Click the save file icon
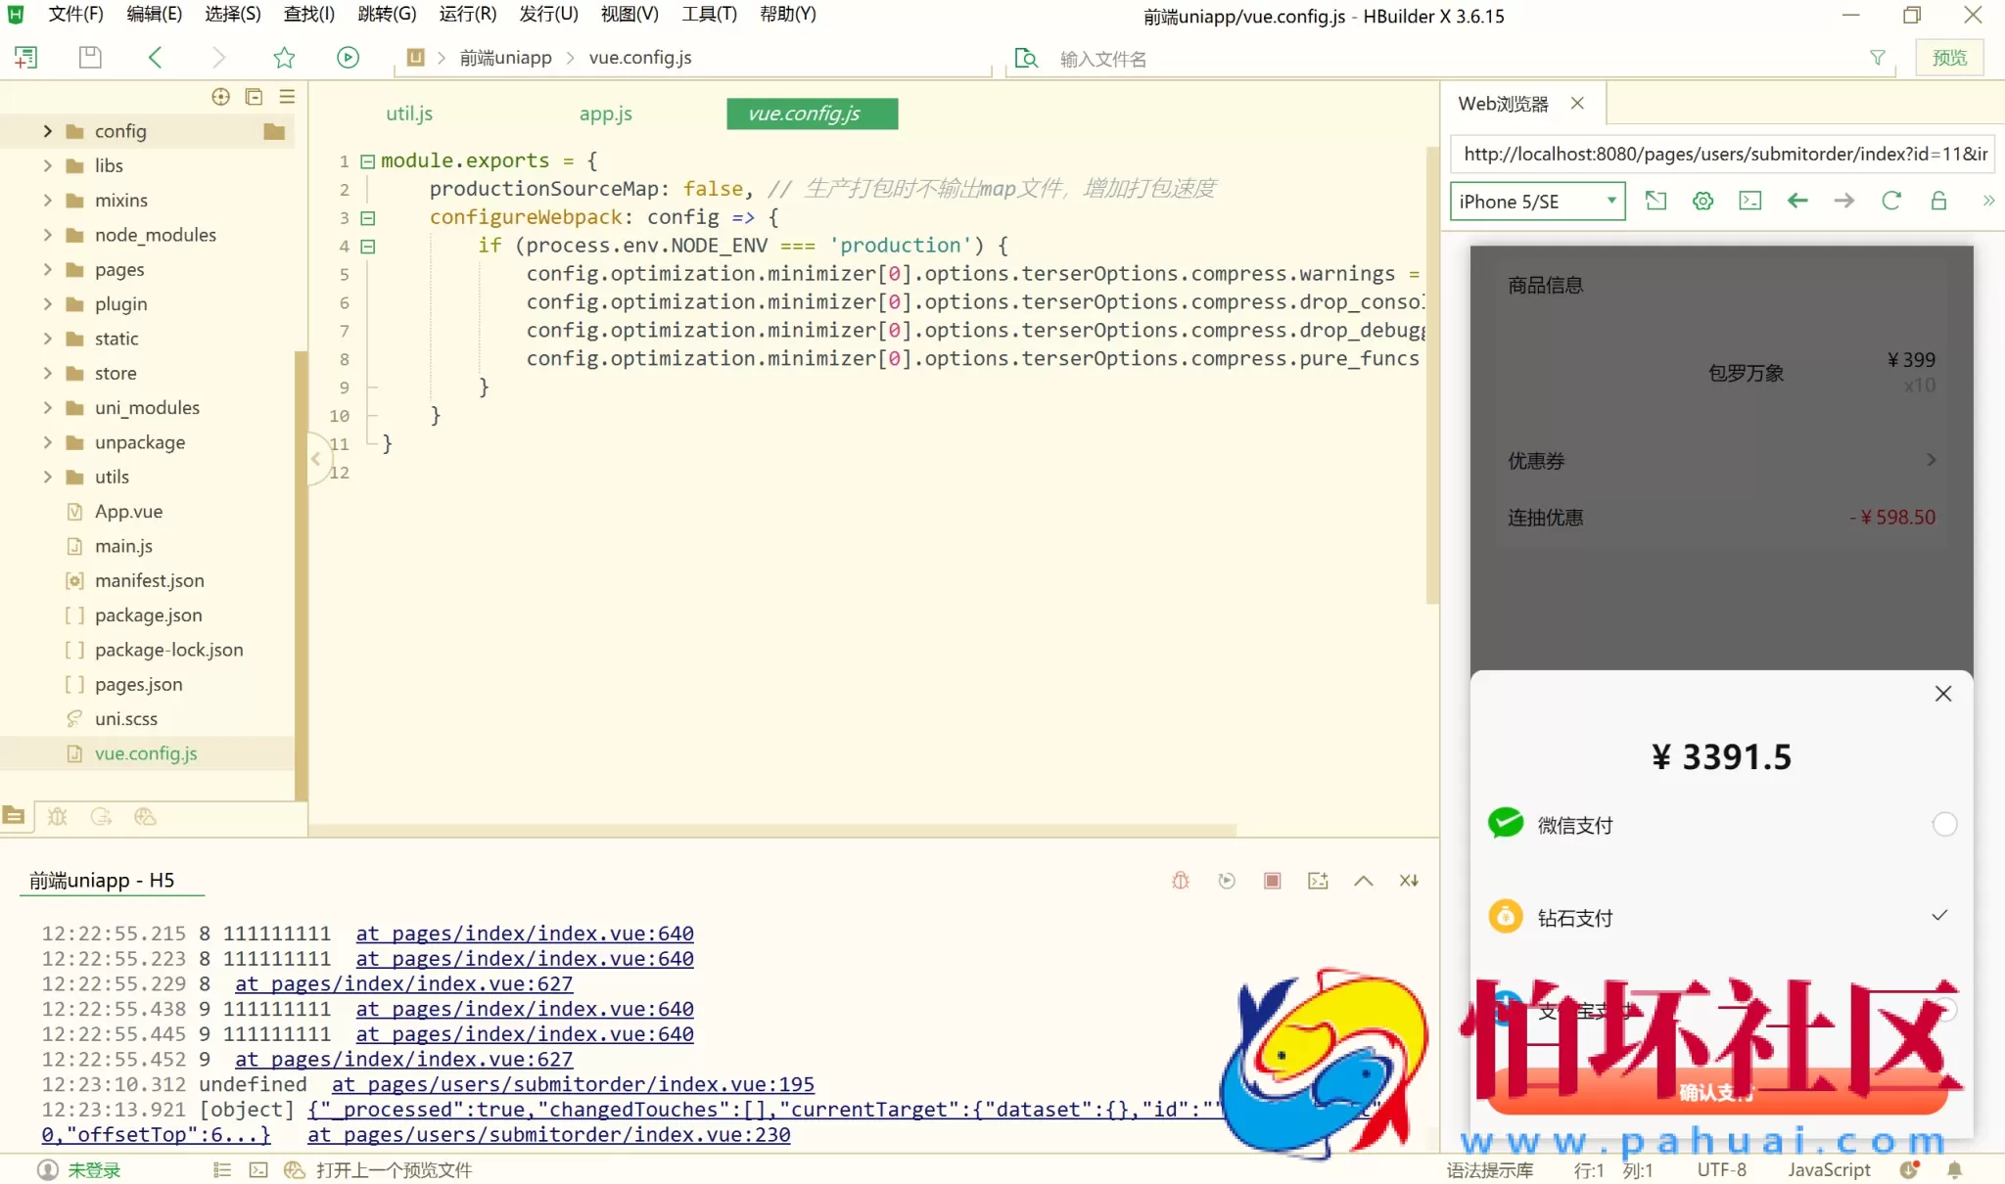The image size is (2005, 1184). click(90, 58)
